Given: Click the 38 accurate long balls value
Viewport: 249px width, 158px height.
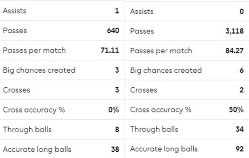Looking at the screenshot, I should tap(114, 149).
